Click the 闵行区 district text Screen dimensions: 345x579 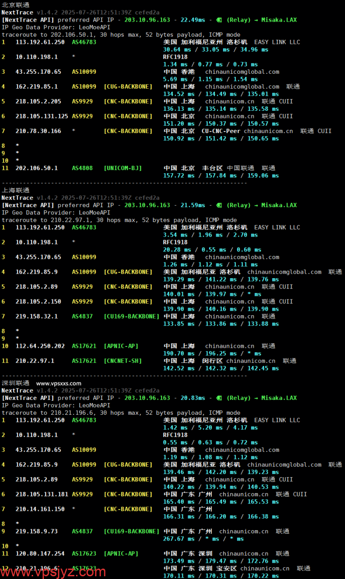coord(212,361)
